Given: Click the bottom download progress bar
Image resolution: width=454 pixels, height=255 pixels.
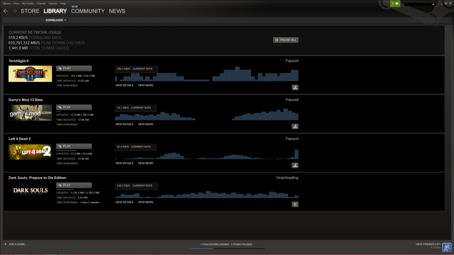Looking at the screenshot, I should tap(227, 248).
